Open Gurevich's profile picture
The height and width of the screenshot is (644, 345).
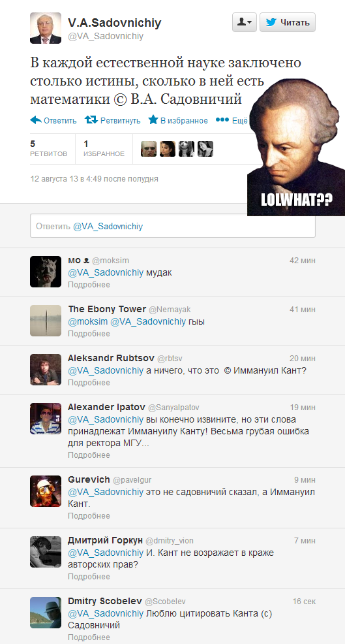pos(46,491)
